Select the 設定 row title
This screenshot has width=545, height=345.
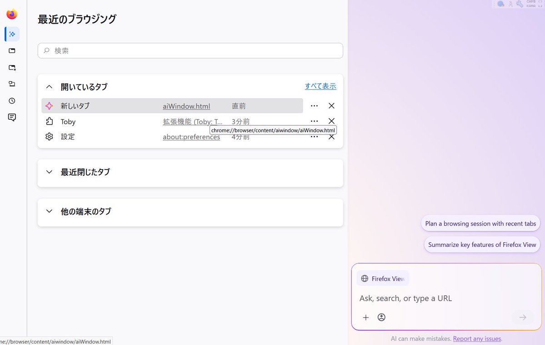tap(68, 136)
